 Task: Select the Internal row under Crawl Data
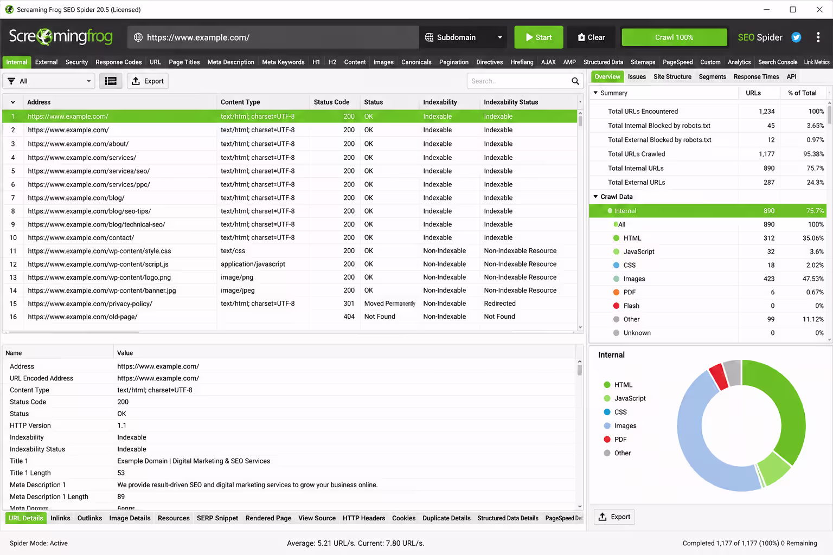point(708,211)
